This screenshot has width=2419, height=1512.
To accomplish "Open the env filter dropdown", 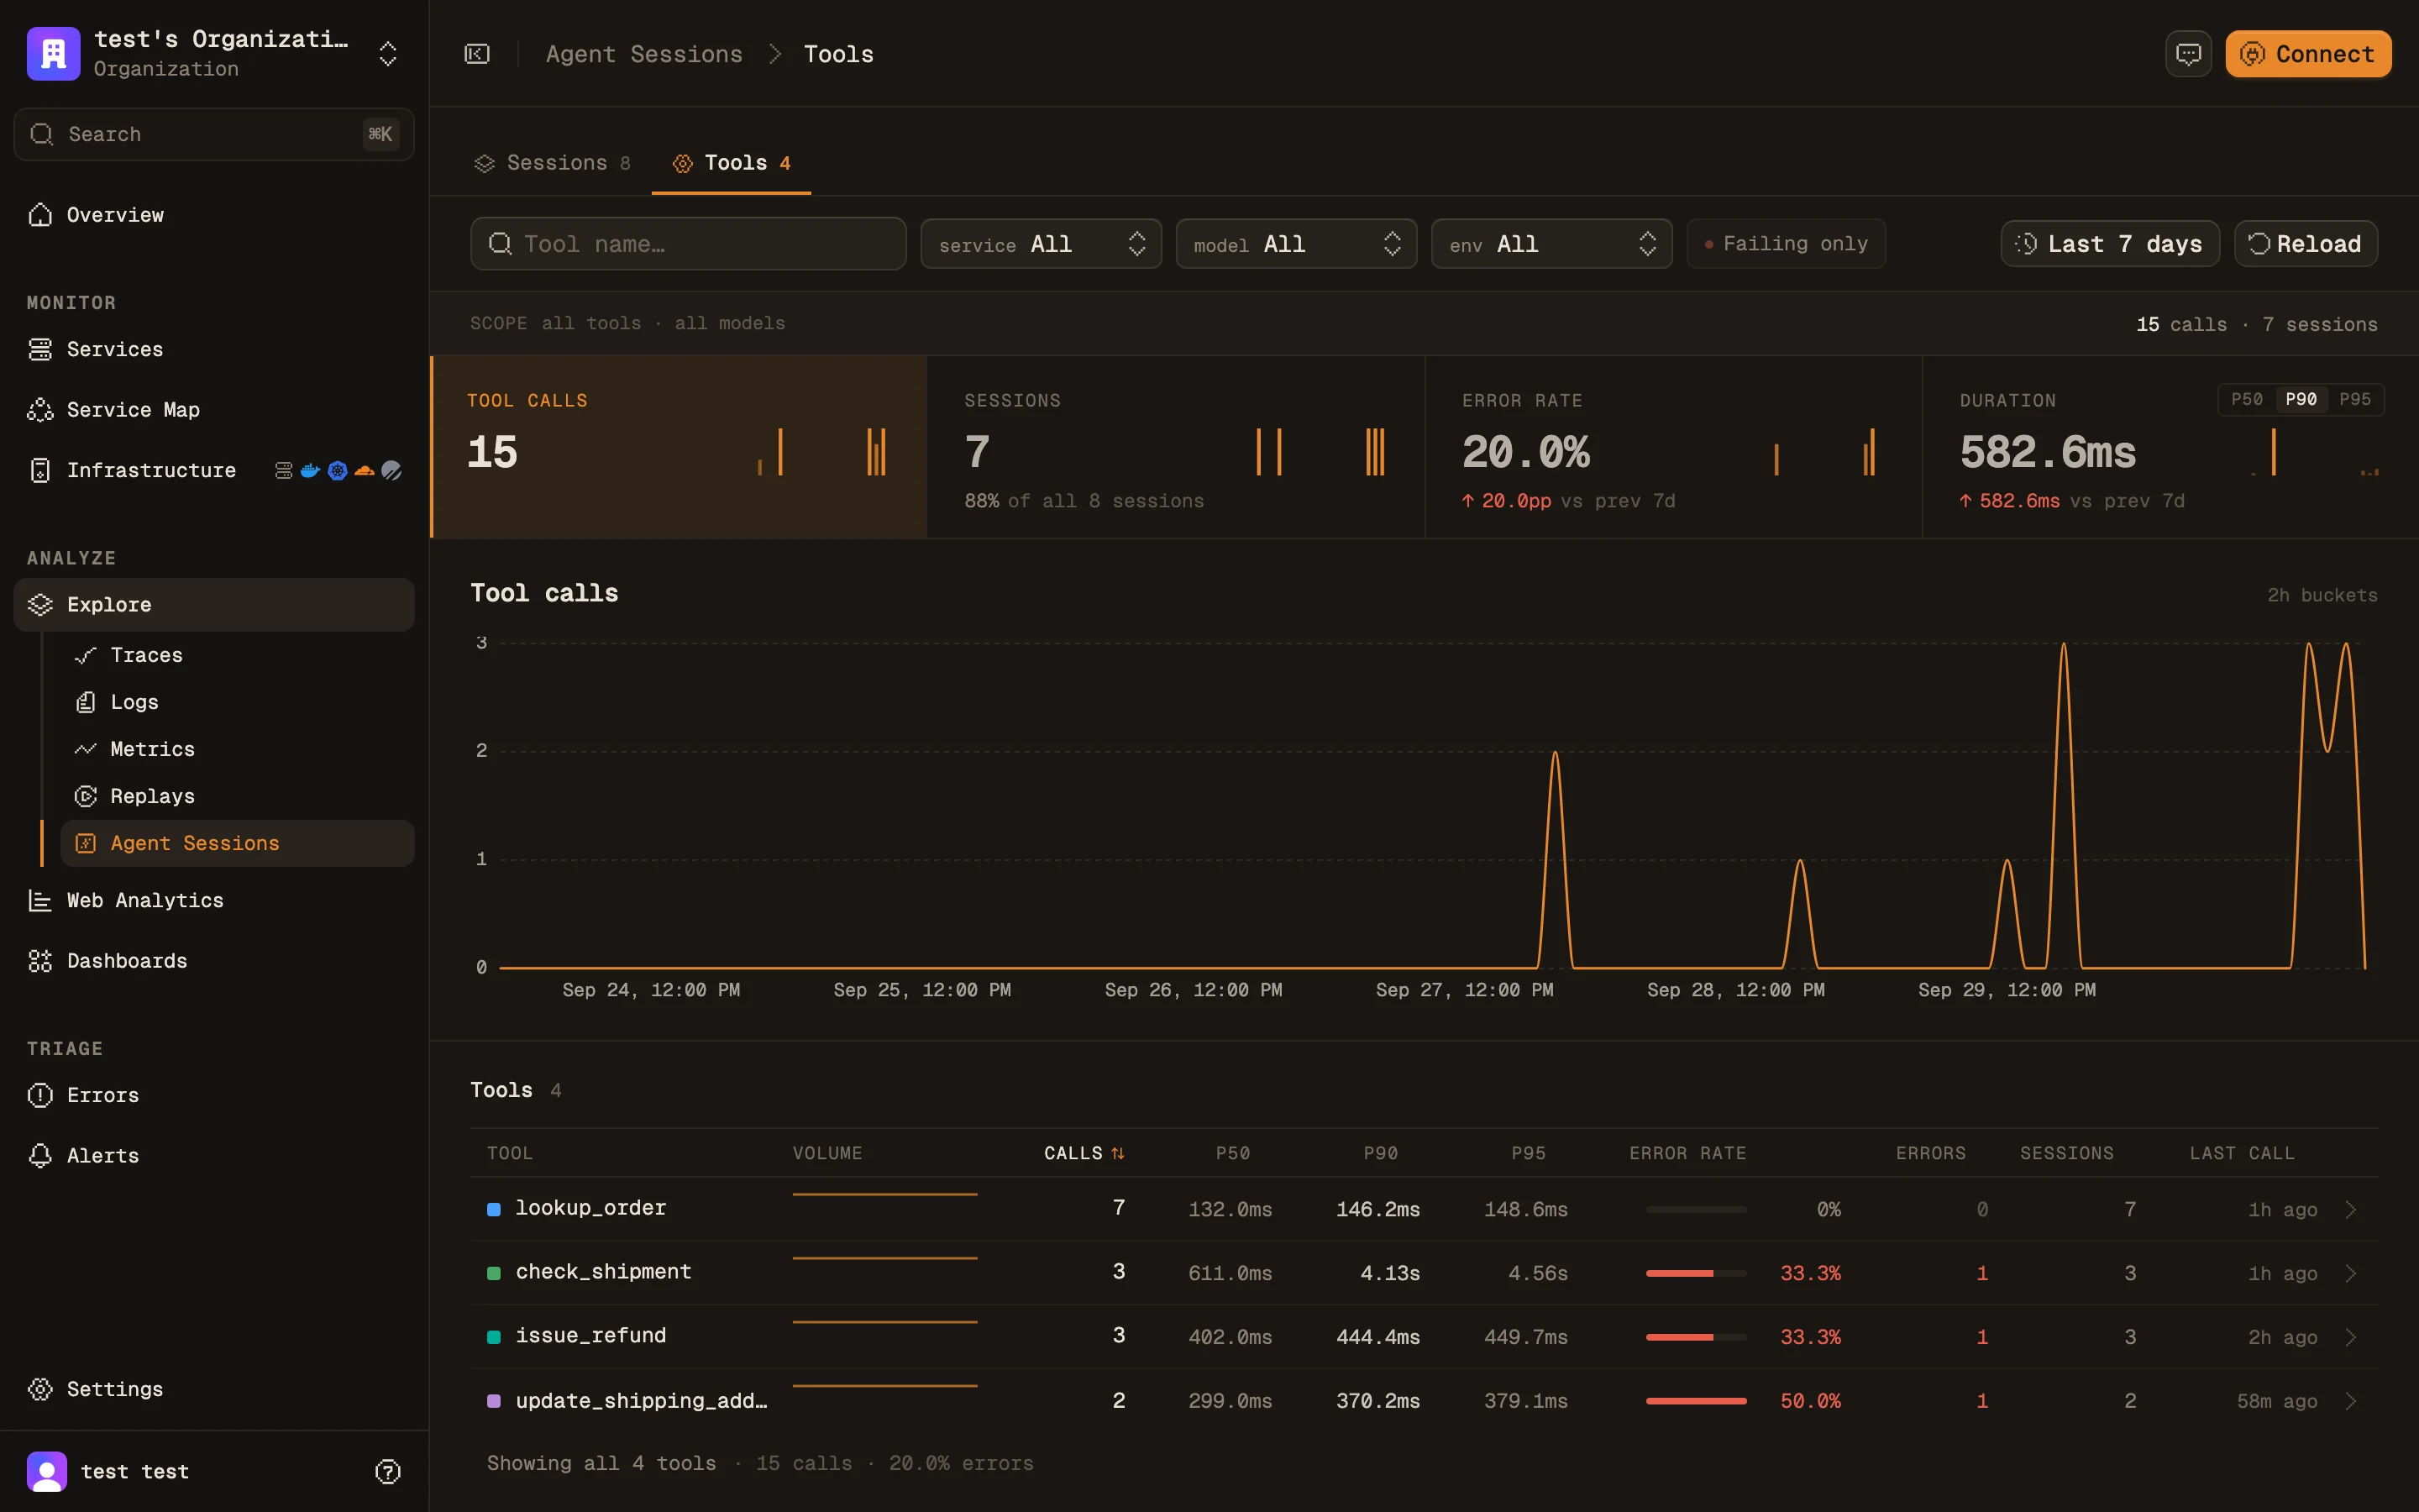I will pyautogui.click(x=1551, y=244).
